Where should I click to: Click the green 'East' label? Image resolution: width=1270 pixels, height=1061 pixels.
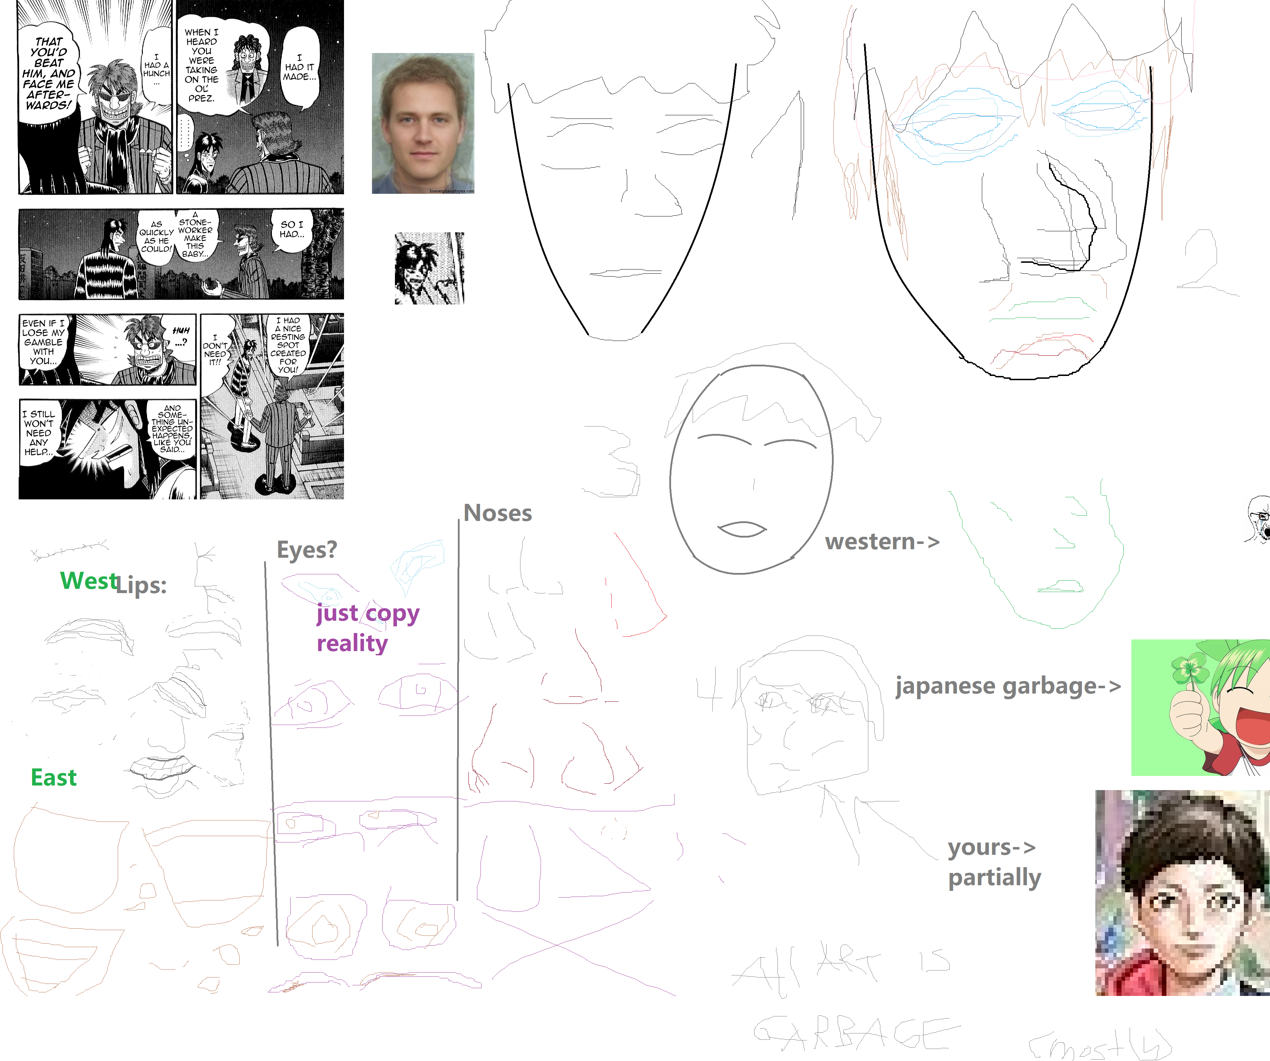(54, 777)
